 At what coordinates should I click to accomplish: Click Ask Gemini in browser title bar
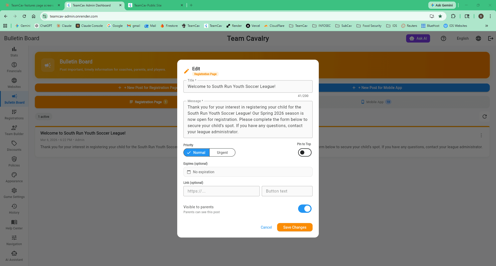pos(442,5)
